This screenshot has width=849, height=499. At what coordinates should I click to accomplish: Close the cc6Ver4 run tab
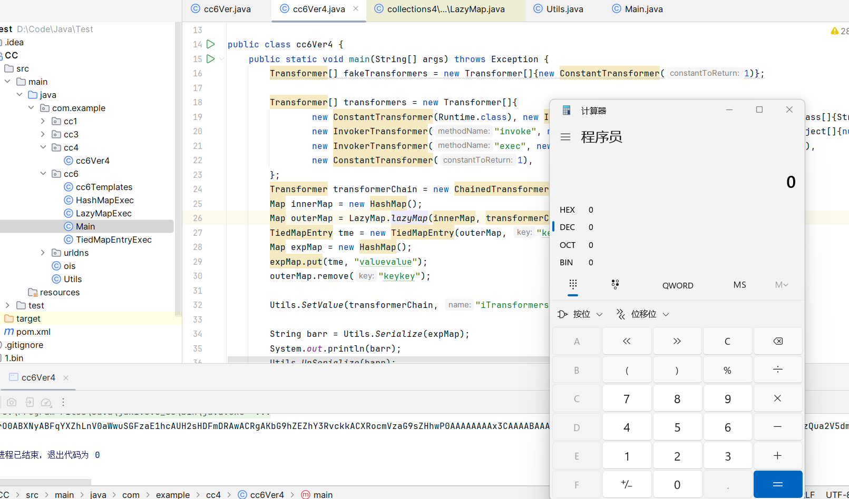coord(66,377)
